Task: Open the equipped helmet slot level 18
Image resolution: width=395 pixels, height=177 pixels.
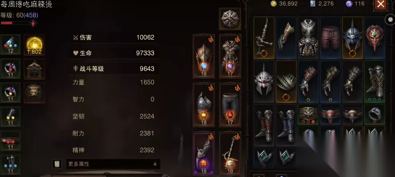Action: pos(204,56)
